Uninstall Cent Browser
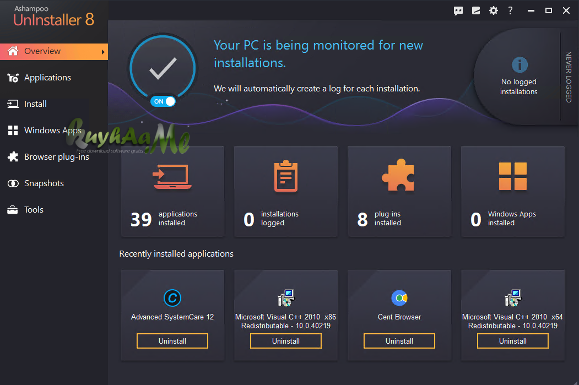This screenshot has height=385, width=579. (x=399, y=341)
